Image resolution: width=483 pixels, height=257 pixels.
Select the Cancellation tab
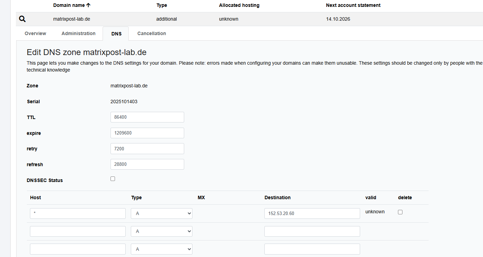(x=151, y=33)
